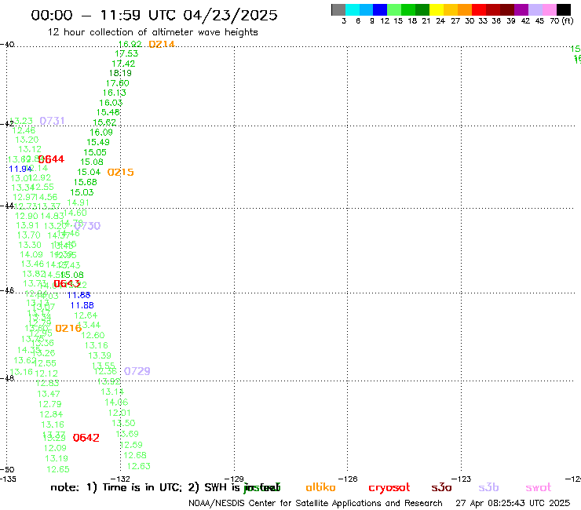Click the -50 latitude axis label

(x=7, y=470)
